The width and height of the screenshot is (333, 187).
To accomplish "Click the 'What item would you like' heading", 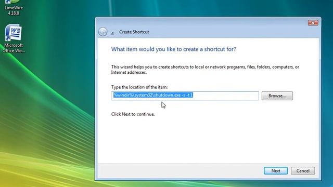I will tap(173, 49).
